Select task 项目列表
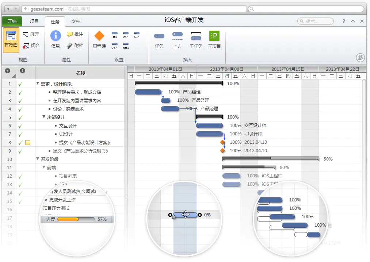This screenshot has height=262, width=370. [68, 176]
